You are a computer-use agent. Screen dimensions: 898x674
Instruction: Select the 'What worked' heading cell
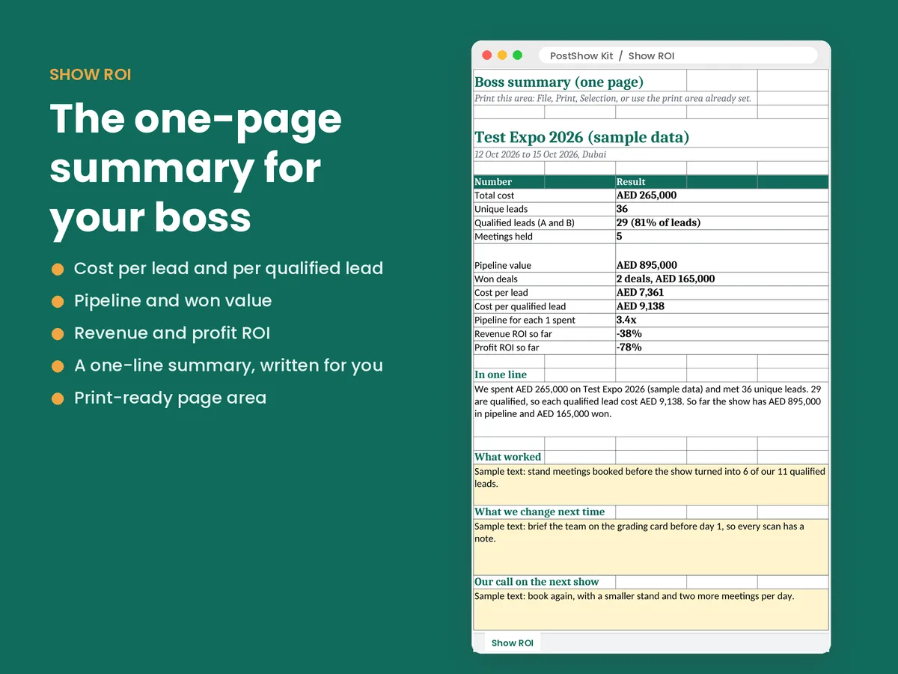(509, 457)
